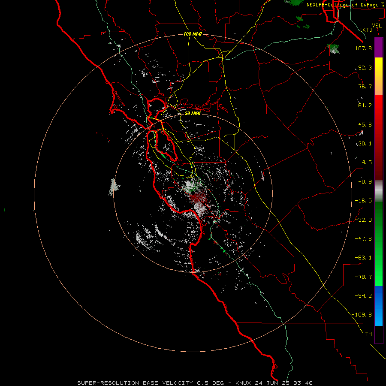Select the 14.5 legend value
This screenshot has height=386, width=386.
click(365, 163)
